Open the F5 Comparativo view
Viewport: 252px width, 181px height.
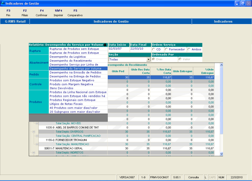[x=75, y=13]
